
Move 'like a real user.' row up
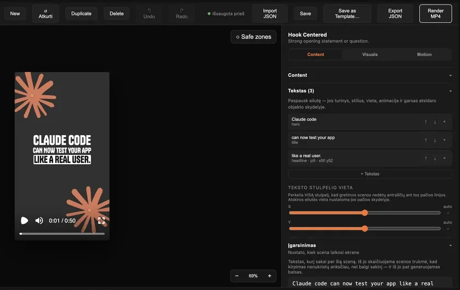[x=426, y=158]
